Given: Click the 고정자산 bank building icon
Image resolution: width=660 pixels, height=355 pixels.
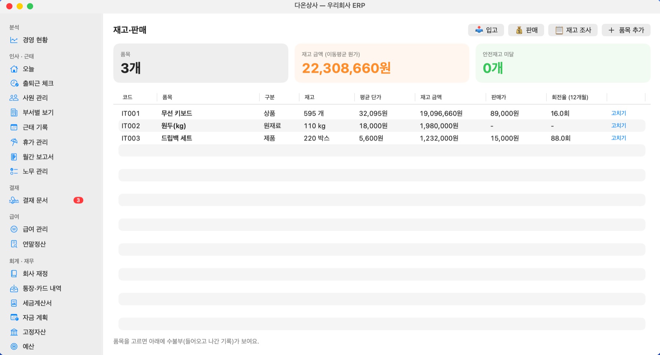Looking at the screenshot, I should [x=14, y=332].
